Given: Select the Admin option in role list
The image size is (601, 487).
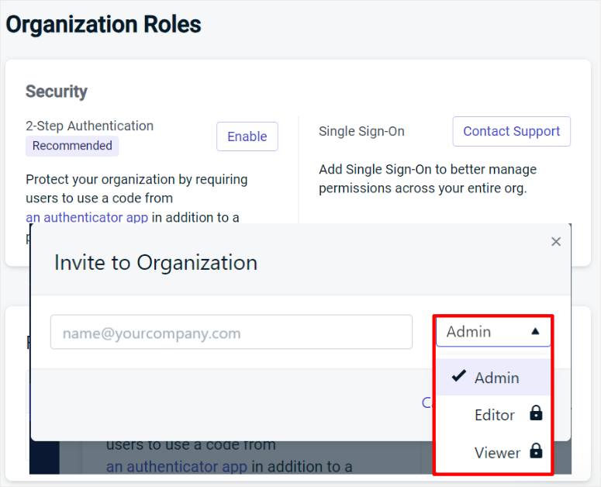Looking at the screenshot, I should point(493,378).
